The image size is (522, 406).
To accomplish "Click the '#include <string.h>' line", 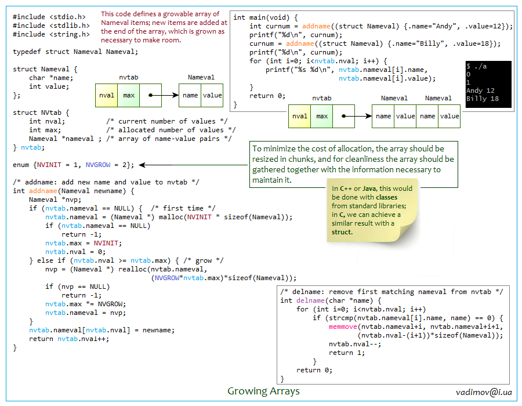I will click(x=51, y=34).
